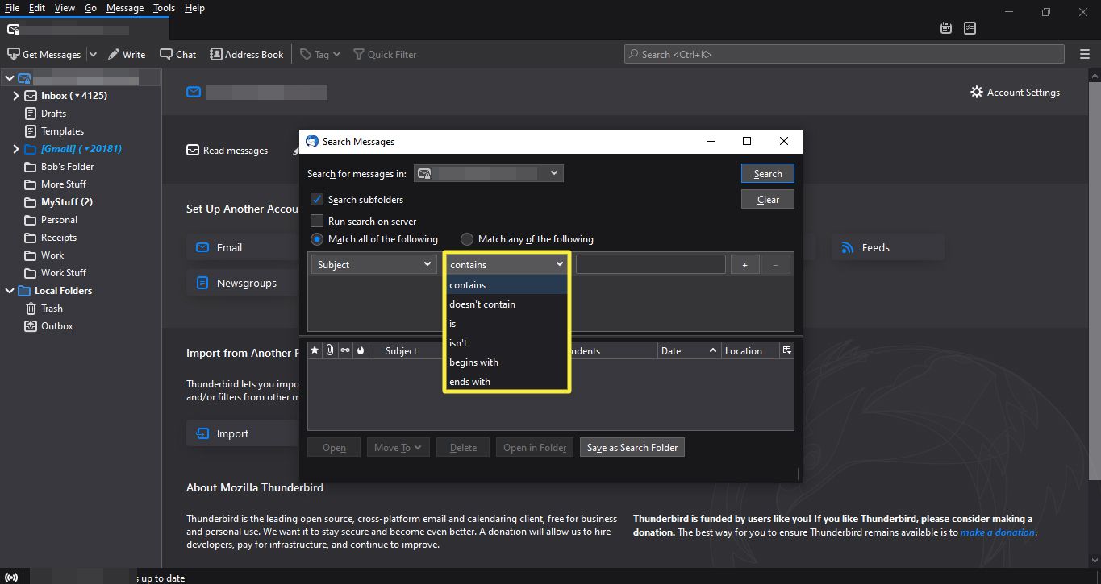
Task: Sort results by Date column
Action: (689, 350)
